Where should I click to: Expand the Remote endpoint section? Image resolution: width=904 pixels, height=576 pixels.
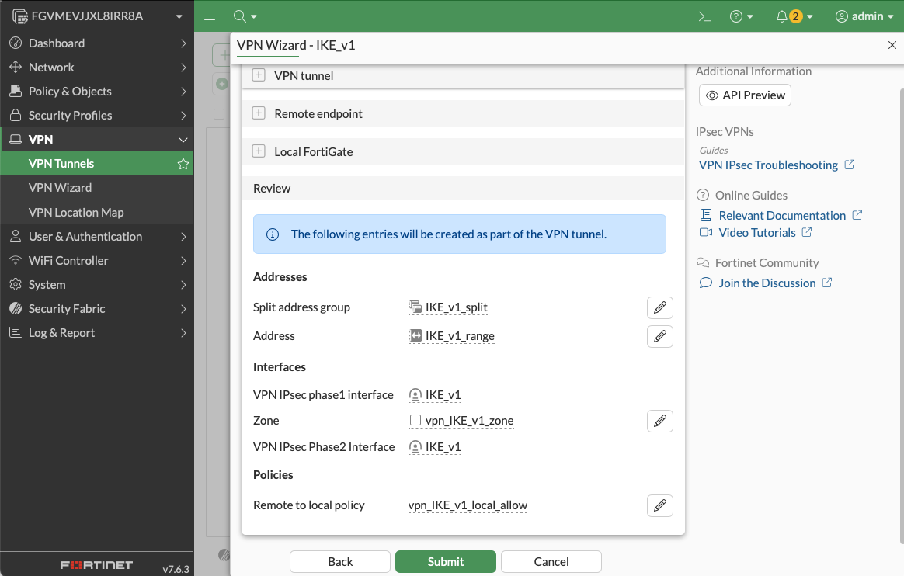[x=259, y=113]
